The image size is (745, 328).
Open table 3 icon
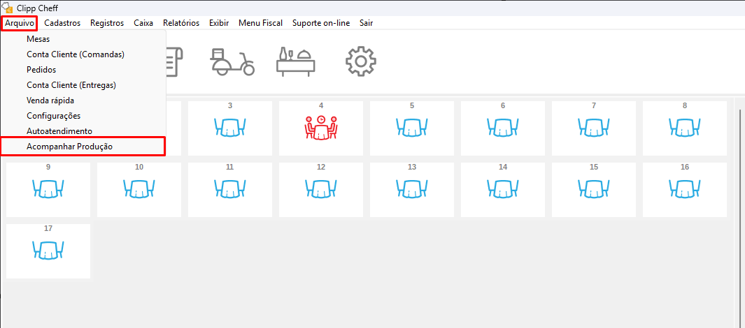click(x=230, y=128)
